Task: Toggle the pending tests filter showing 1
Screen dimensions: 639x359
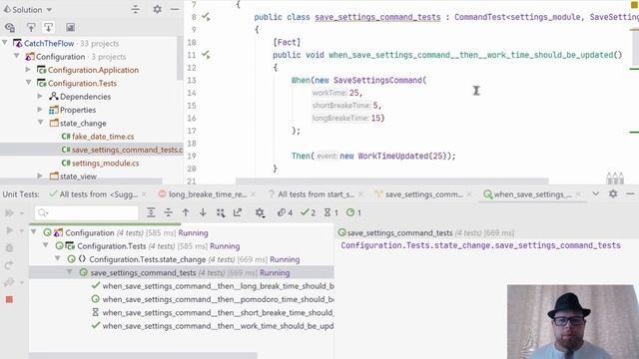Action: pos(330,212)
